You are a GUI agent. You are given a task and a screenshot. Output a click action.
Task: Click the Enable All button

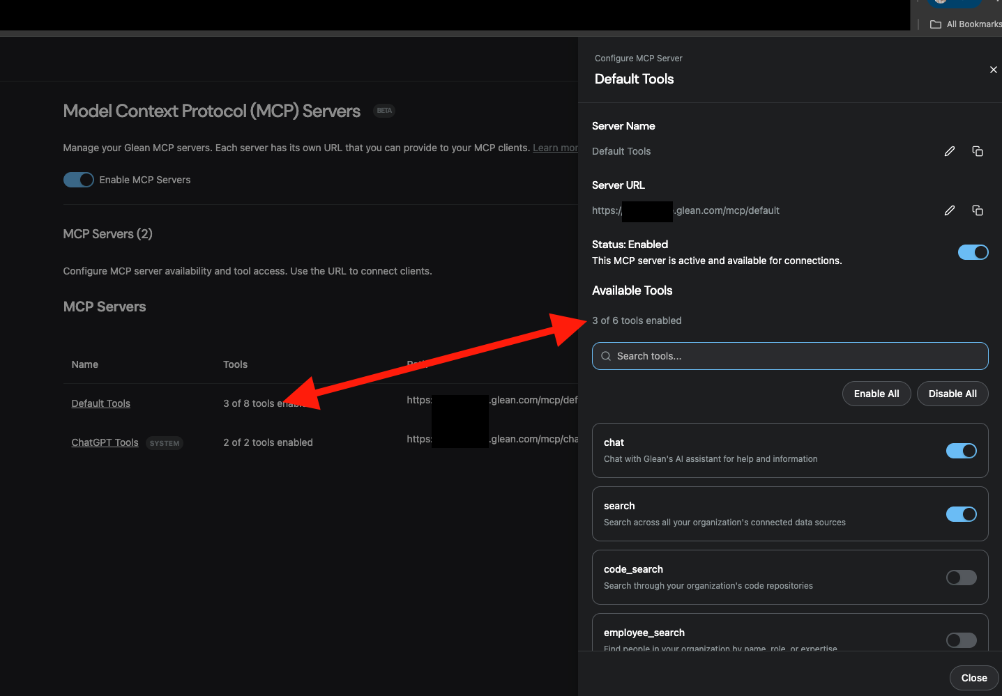pyautogui.click(x=876, y=394)
